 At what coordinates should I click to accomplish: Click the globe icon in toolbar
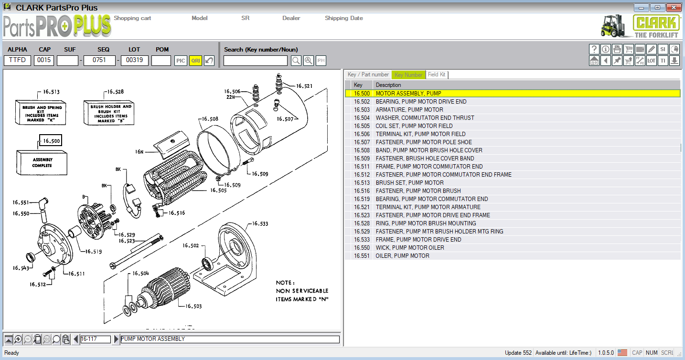point(674,49)
